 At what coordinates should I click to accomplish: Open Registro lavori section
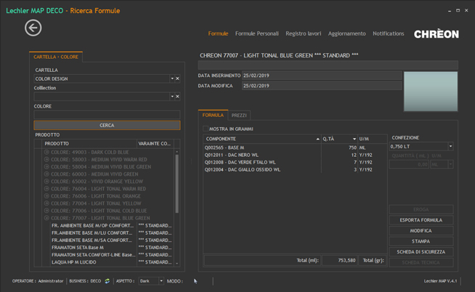coord(304,33)
